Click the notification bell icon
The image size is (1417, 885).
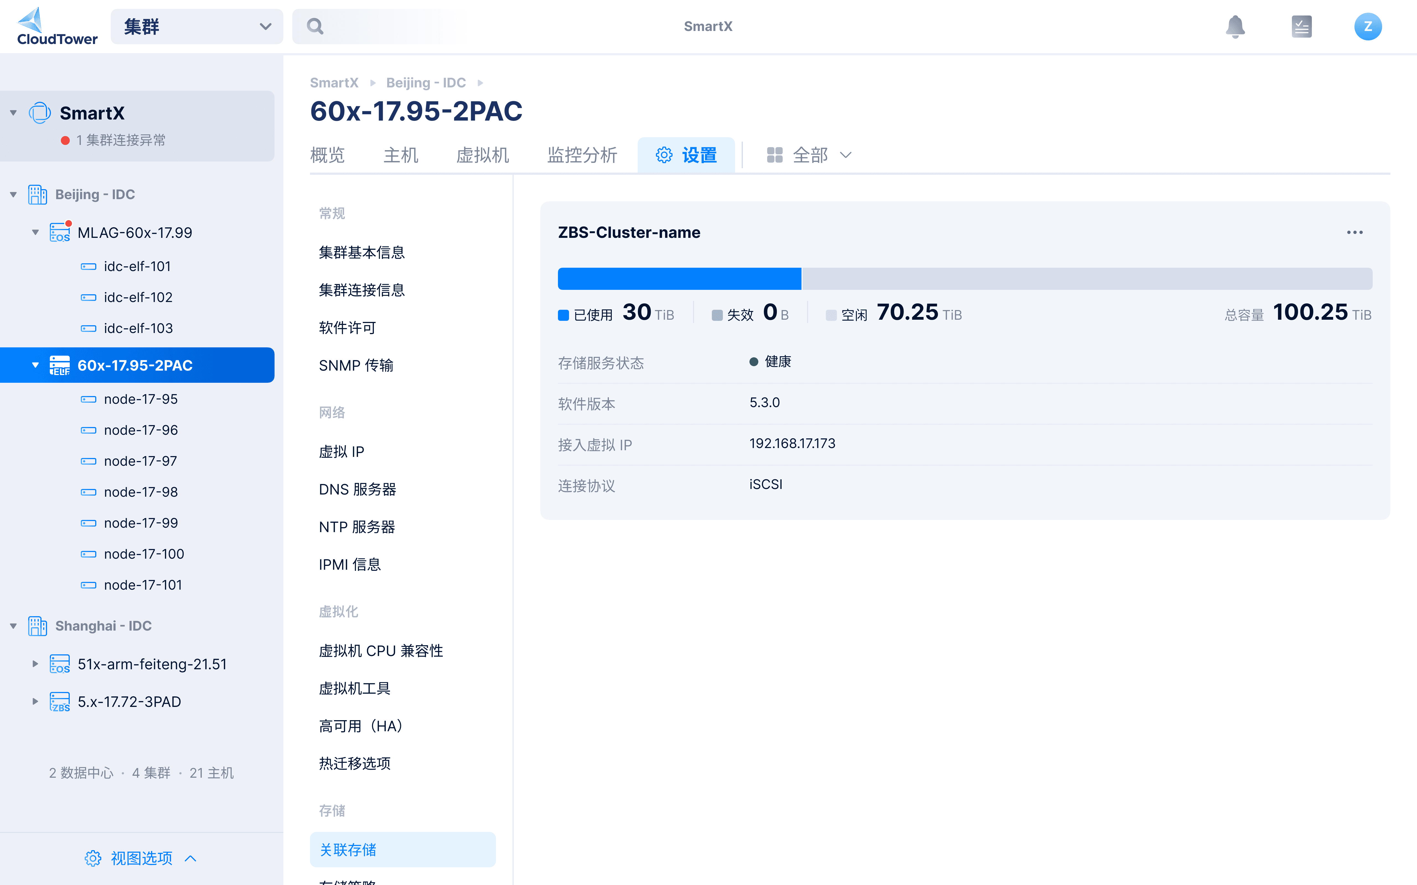[x=1235, y=26]
